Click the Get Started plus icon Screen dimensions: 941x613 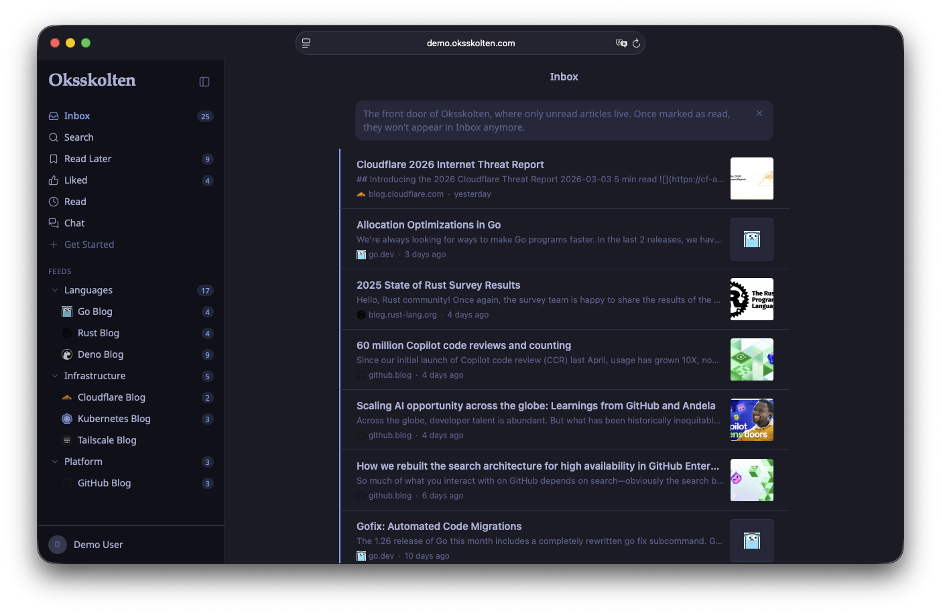pyautogui.click(x=54, y=245)
